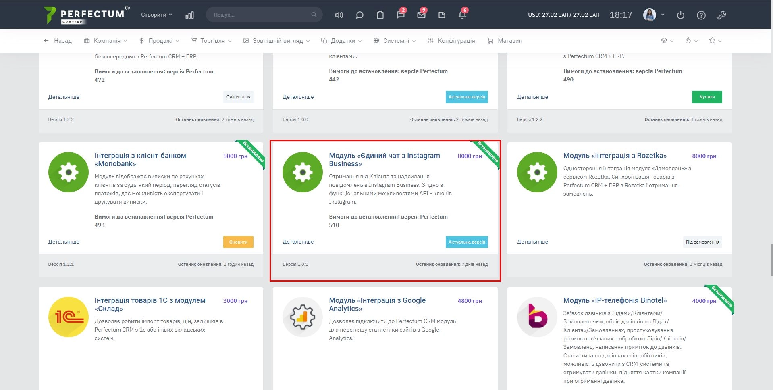This screenshot has height=390, width=773.
Task: Open Детальніше on the Купити card
Action: coord(532,97)
